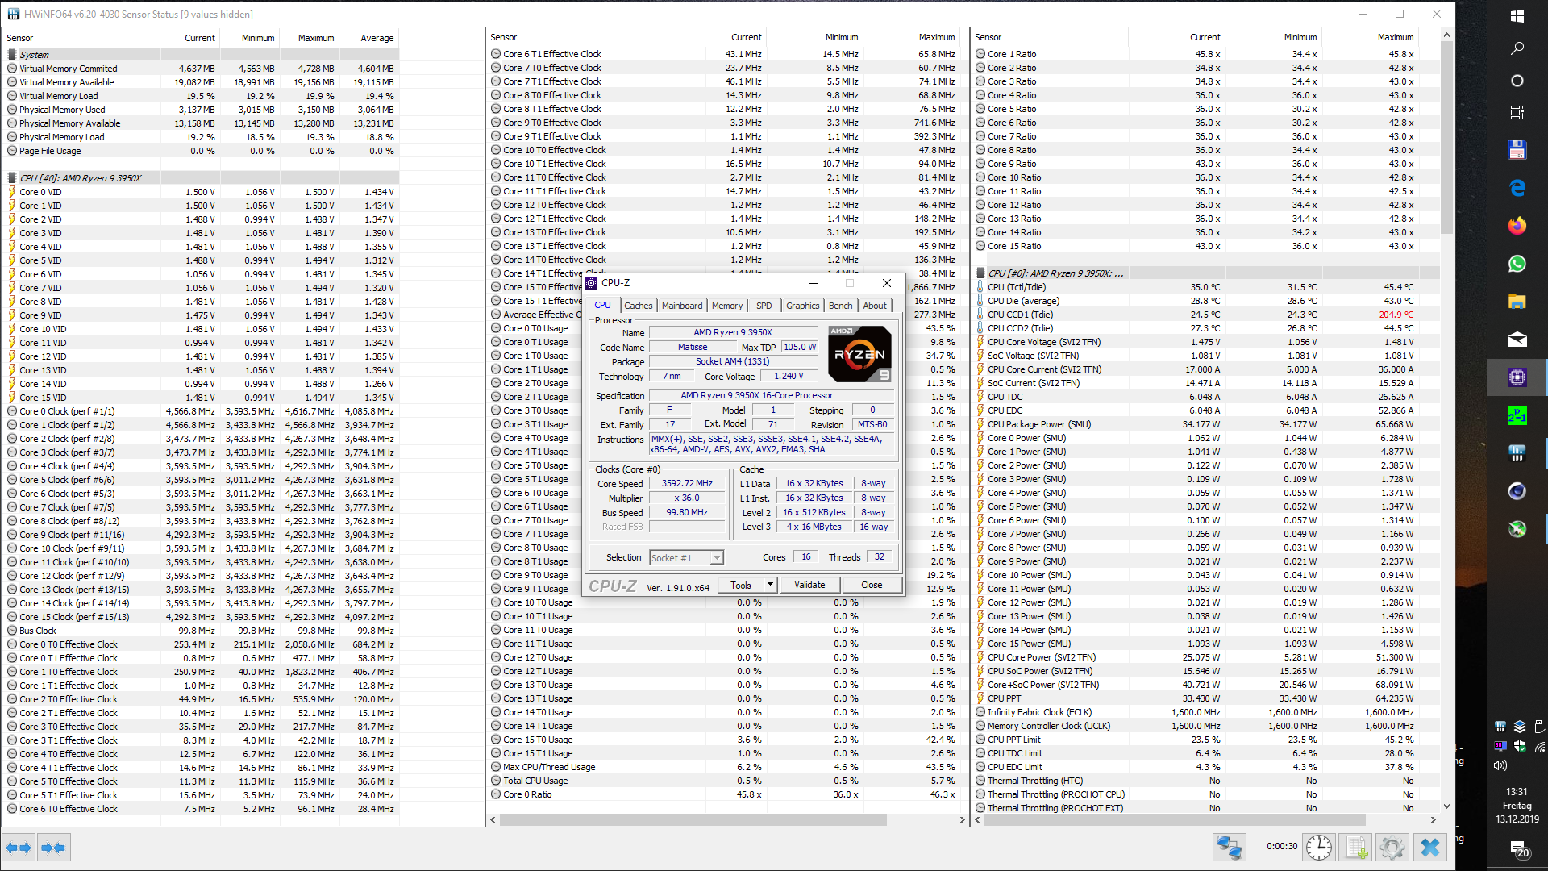The image size is (1548, 871).
Task: Click the expand sensor columns arrows icon
Action: pyautogui.click(x=18, y=848)
